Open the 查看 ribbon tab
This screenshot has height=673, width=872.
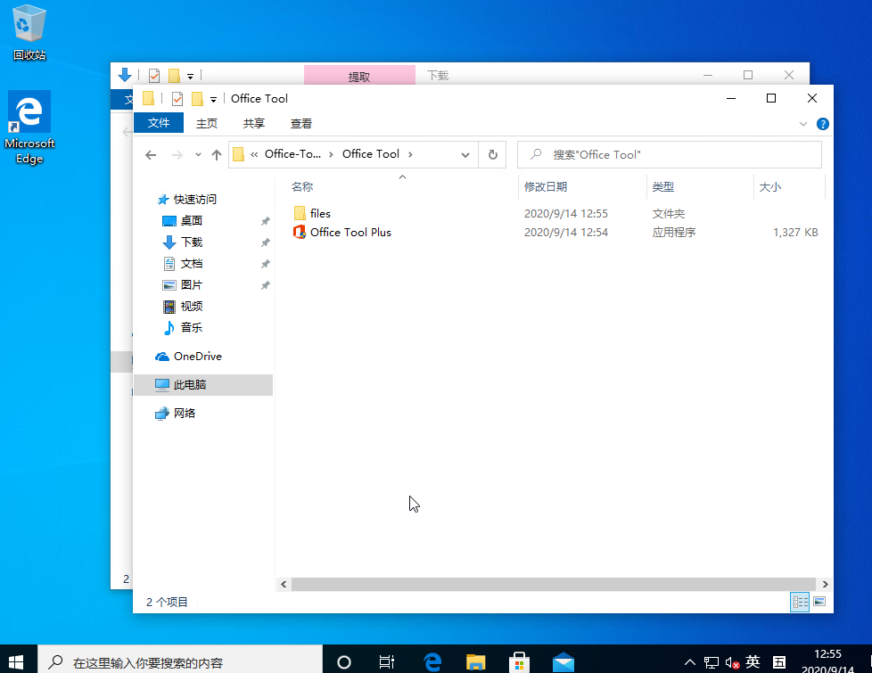click(301, 123)
